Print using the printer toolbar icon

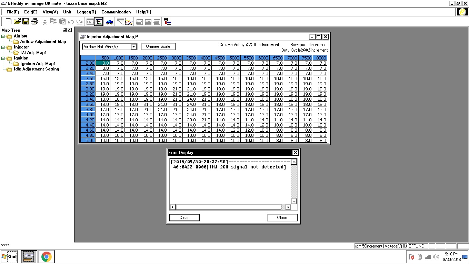tap(34, 22)
